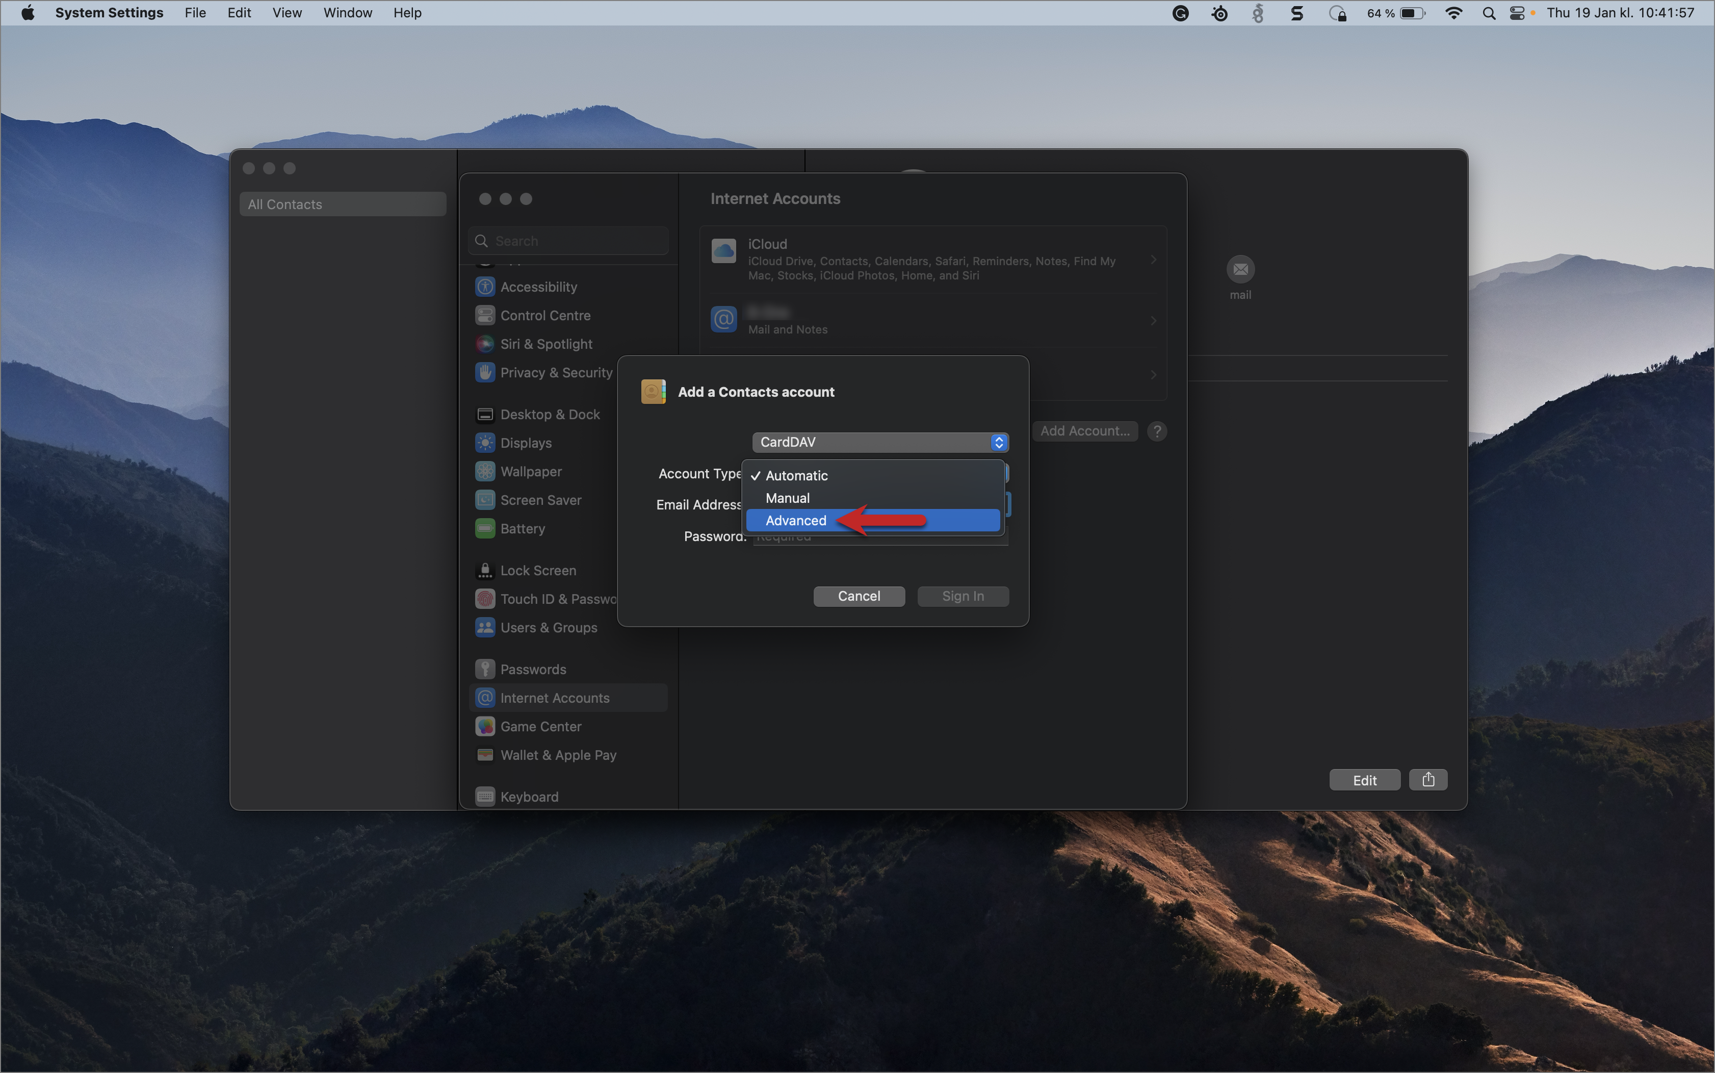Open Game Center settings
The image size is (1715, 1073).
tap(568, 726)
